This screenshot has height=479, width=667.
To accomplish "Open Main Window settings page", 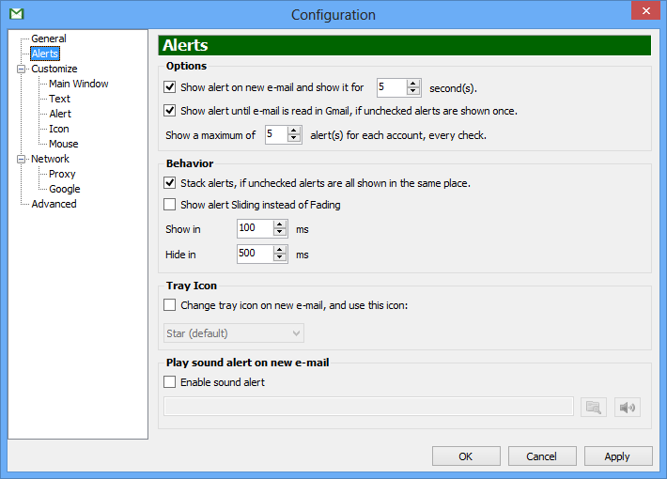I will pos(79,84).
